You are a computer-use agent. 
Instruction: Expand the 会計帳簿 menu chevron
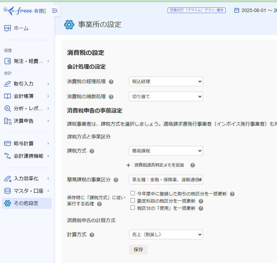[x=48, y=96]
